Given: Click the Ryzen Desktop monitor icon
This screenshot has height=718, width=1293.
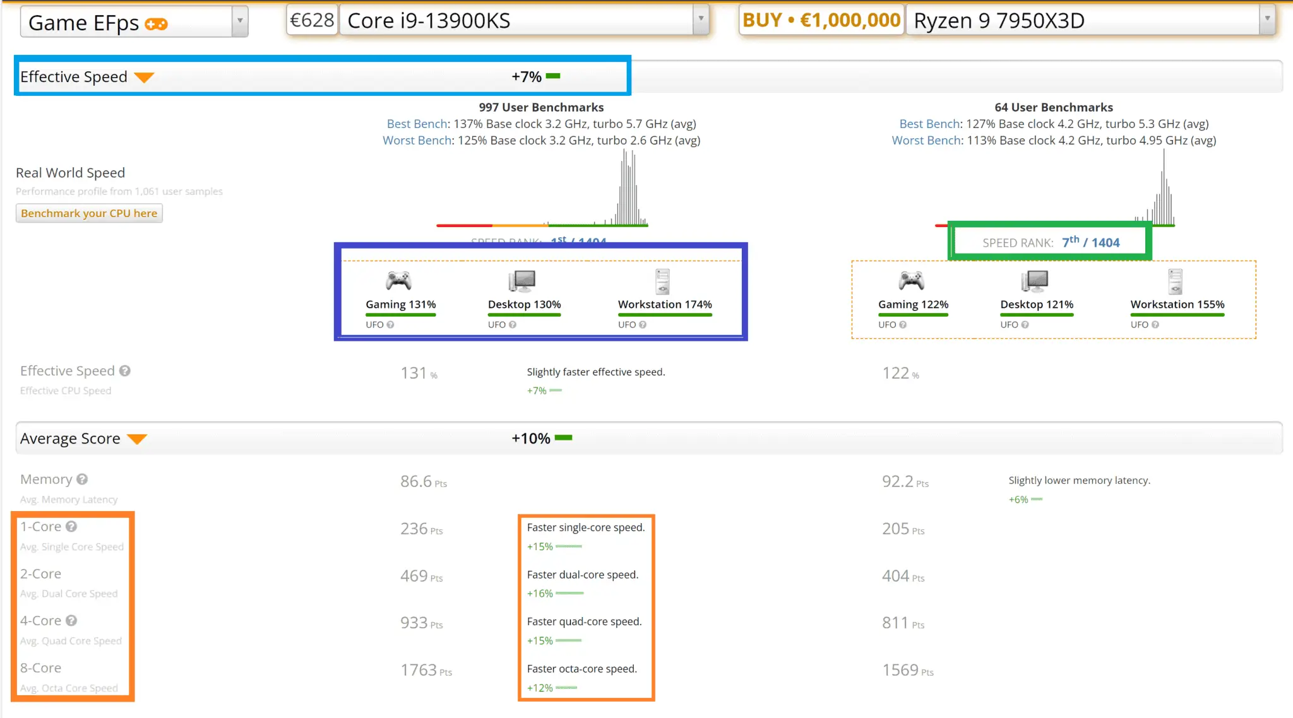Looking at the screenshot, I should click(1034, 281).
